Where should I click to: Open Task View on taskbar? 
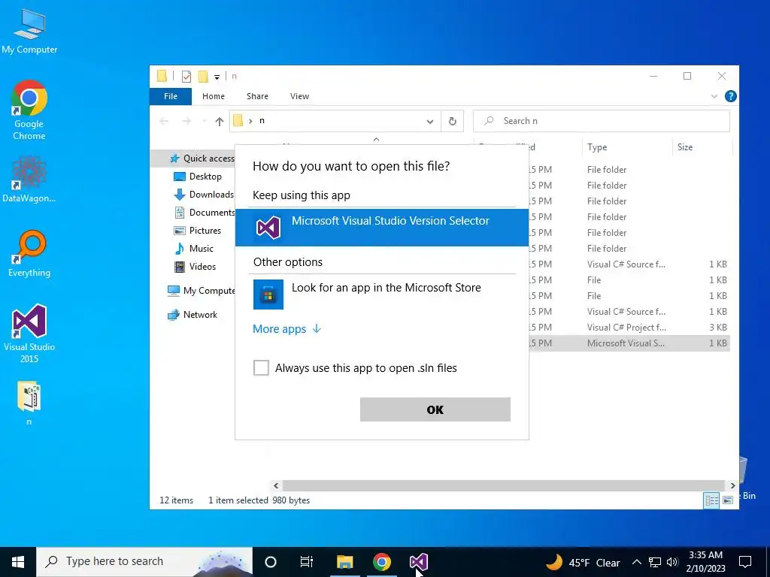[307, 562]
